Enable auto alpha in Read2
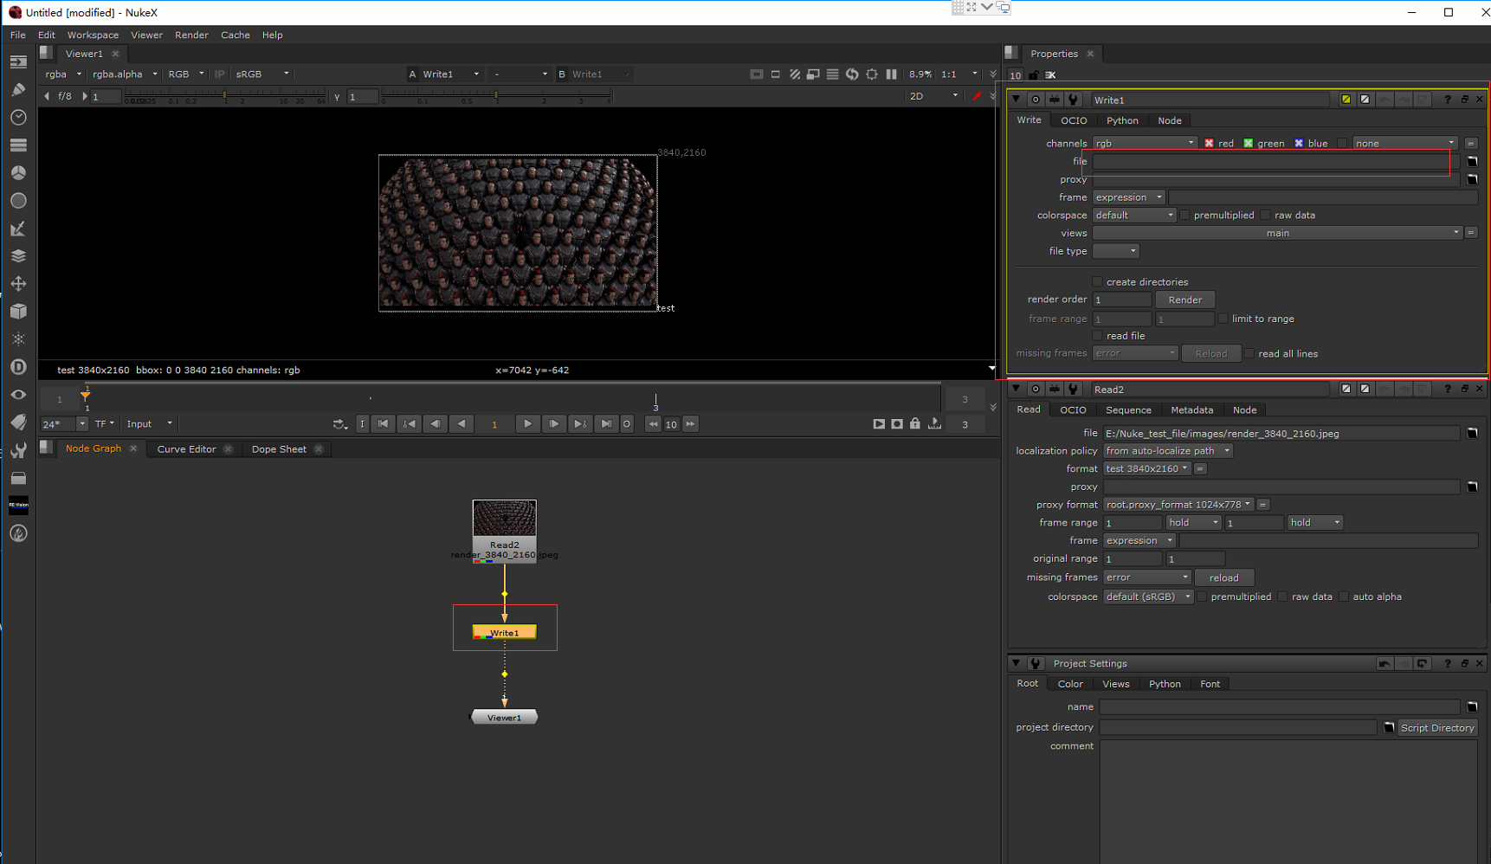This screenshot has width=1491, height=864. (x=1344, y=597)
